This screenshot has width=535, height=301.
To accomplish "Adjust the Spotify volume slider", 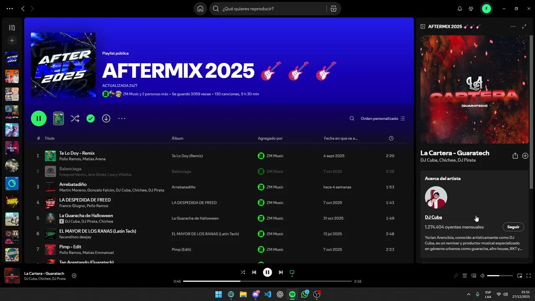I will [500, 275].
